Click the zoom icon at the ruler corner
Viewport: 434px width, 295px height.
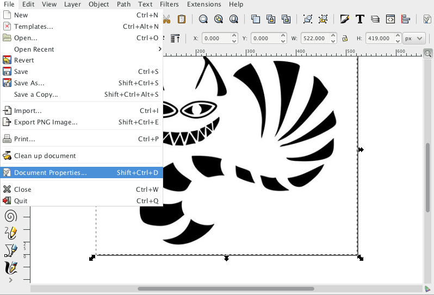(427, 53)
